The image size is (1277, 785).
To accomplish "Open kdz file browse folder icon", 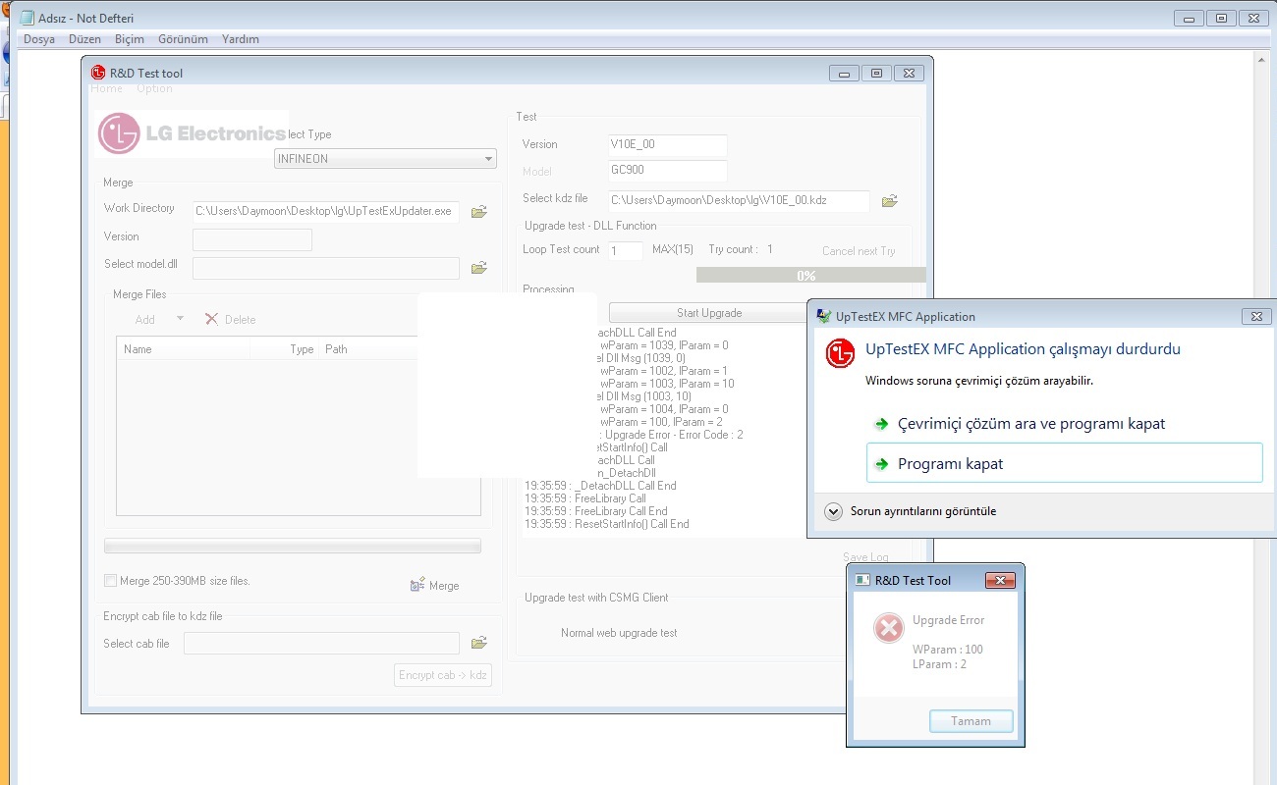I will (x=889, y=200).
